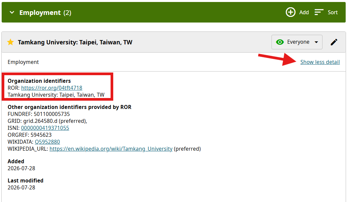Click Tamkang University text under the ROR link
Screen dimensions: 347x202
56,95
